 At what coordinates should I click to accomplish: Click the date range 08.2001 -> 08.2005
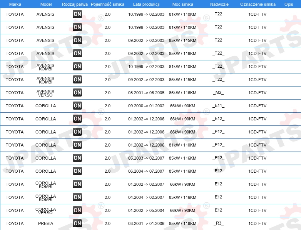point(146,93)
